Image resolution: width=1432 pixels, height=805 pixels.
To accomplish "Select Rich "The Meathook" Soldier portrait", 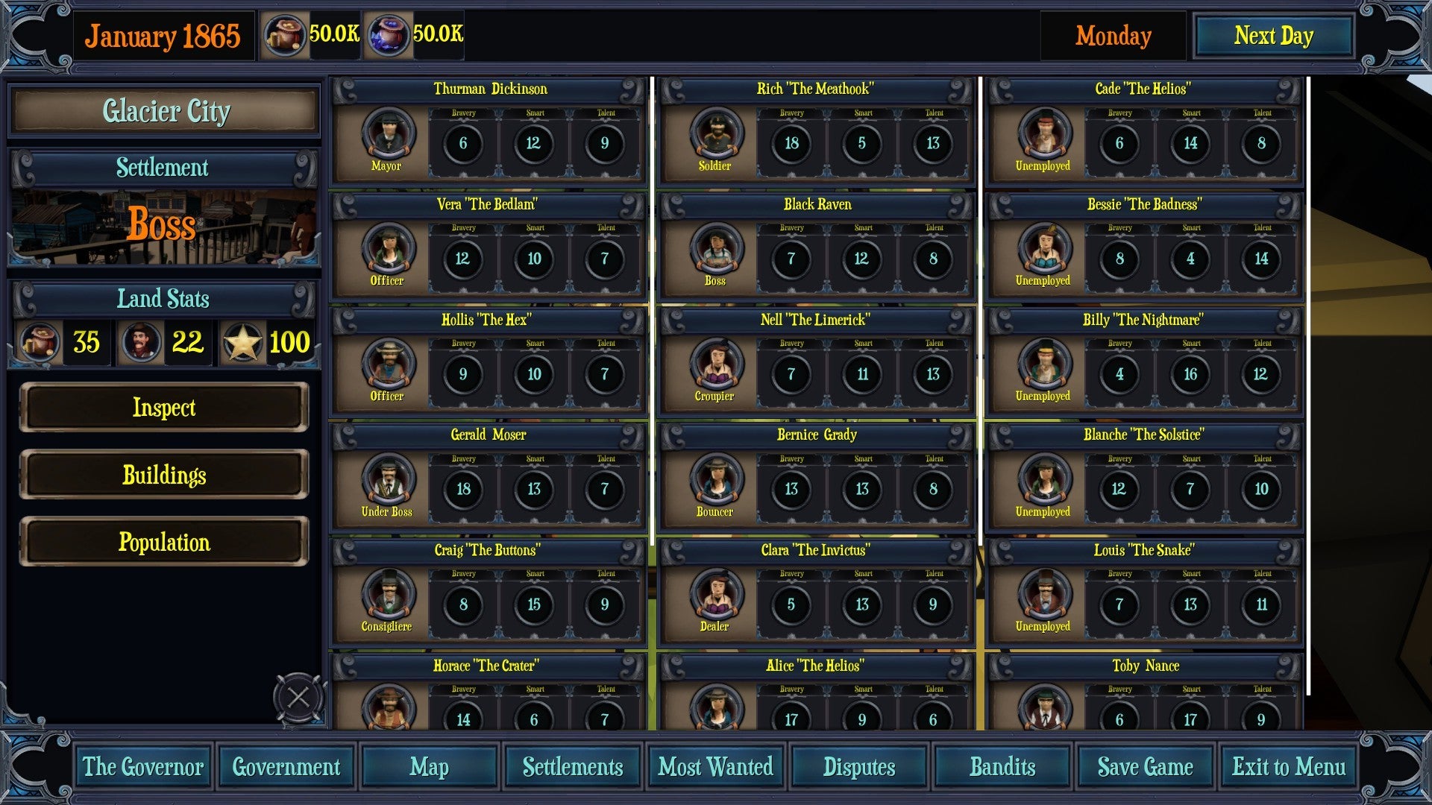I will coord(717,134).
